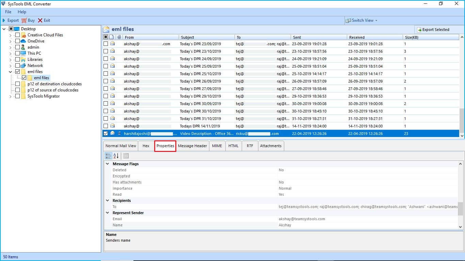The width and height of the screenshot is (465, 261).
Task: Click the Export Selected button
Action: [x=433, y=30]
